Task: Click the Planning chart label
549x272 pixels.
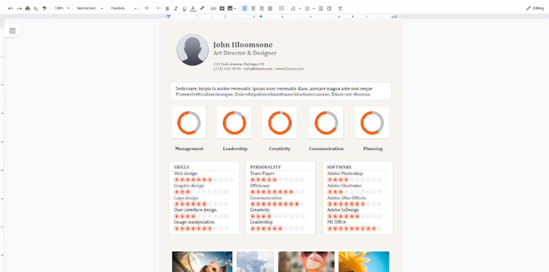Action: (373, 149)
